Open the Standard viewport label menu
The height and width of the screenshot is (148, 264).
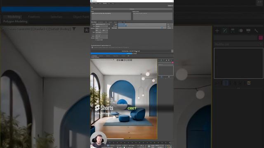pos(40,29)
